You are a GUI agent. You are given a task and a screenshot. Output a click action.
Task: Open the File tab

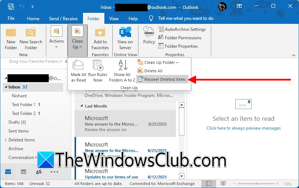(x=11, y=18)
